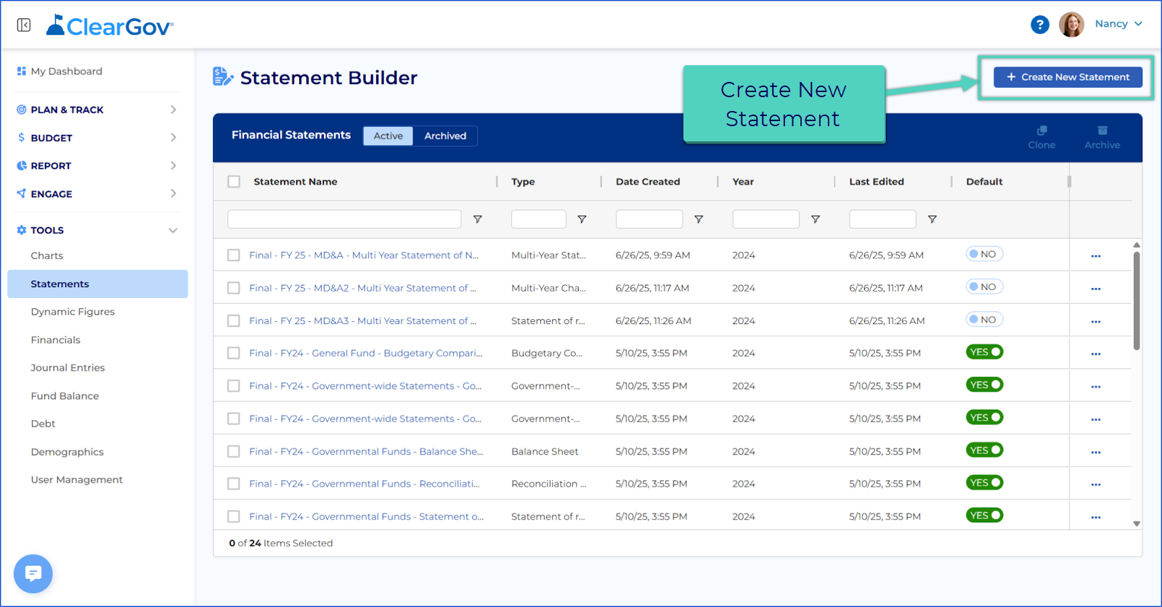Select checkbox for FY 25 MD&A2 row
The image size is (1162, 607).
click(x=234, y=288)
